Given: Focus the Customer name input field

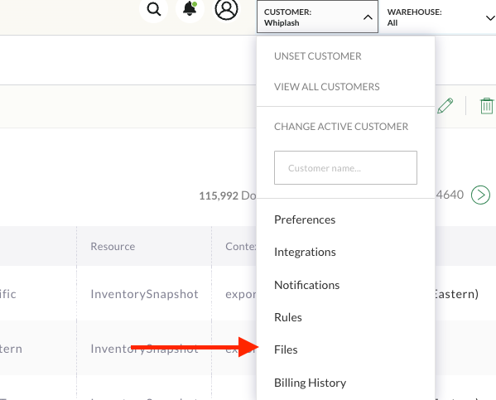Looking at the screenshot, I should tap(345, 168).
